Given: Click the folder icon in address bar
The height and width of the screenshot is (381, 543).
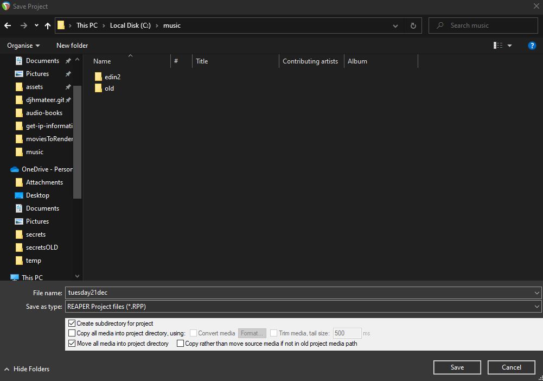Looking at the screenshot, I should (x=61, y=26).
